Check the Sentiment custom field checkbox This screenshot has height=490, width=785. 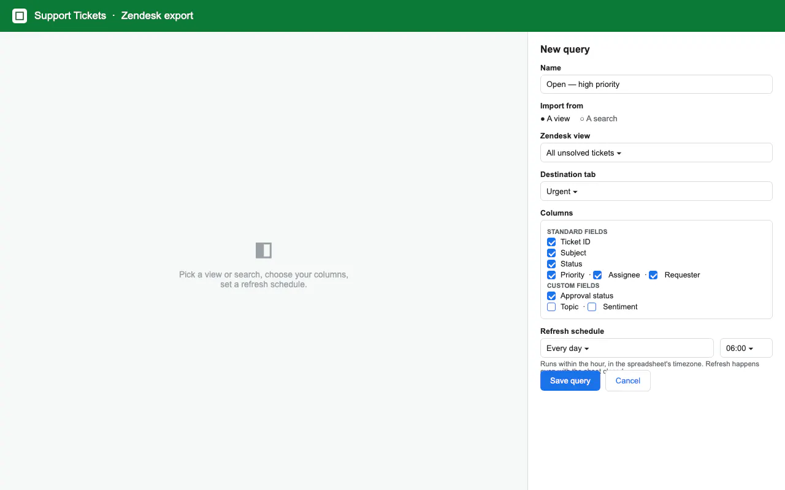[x=592, y=307]
